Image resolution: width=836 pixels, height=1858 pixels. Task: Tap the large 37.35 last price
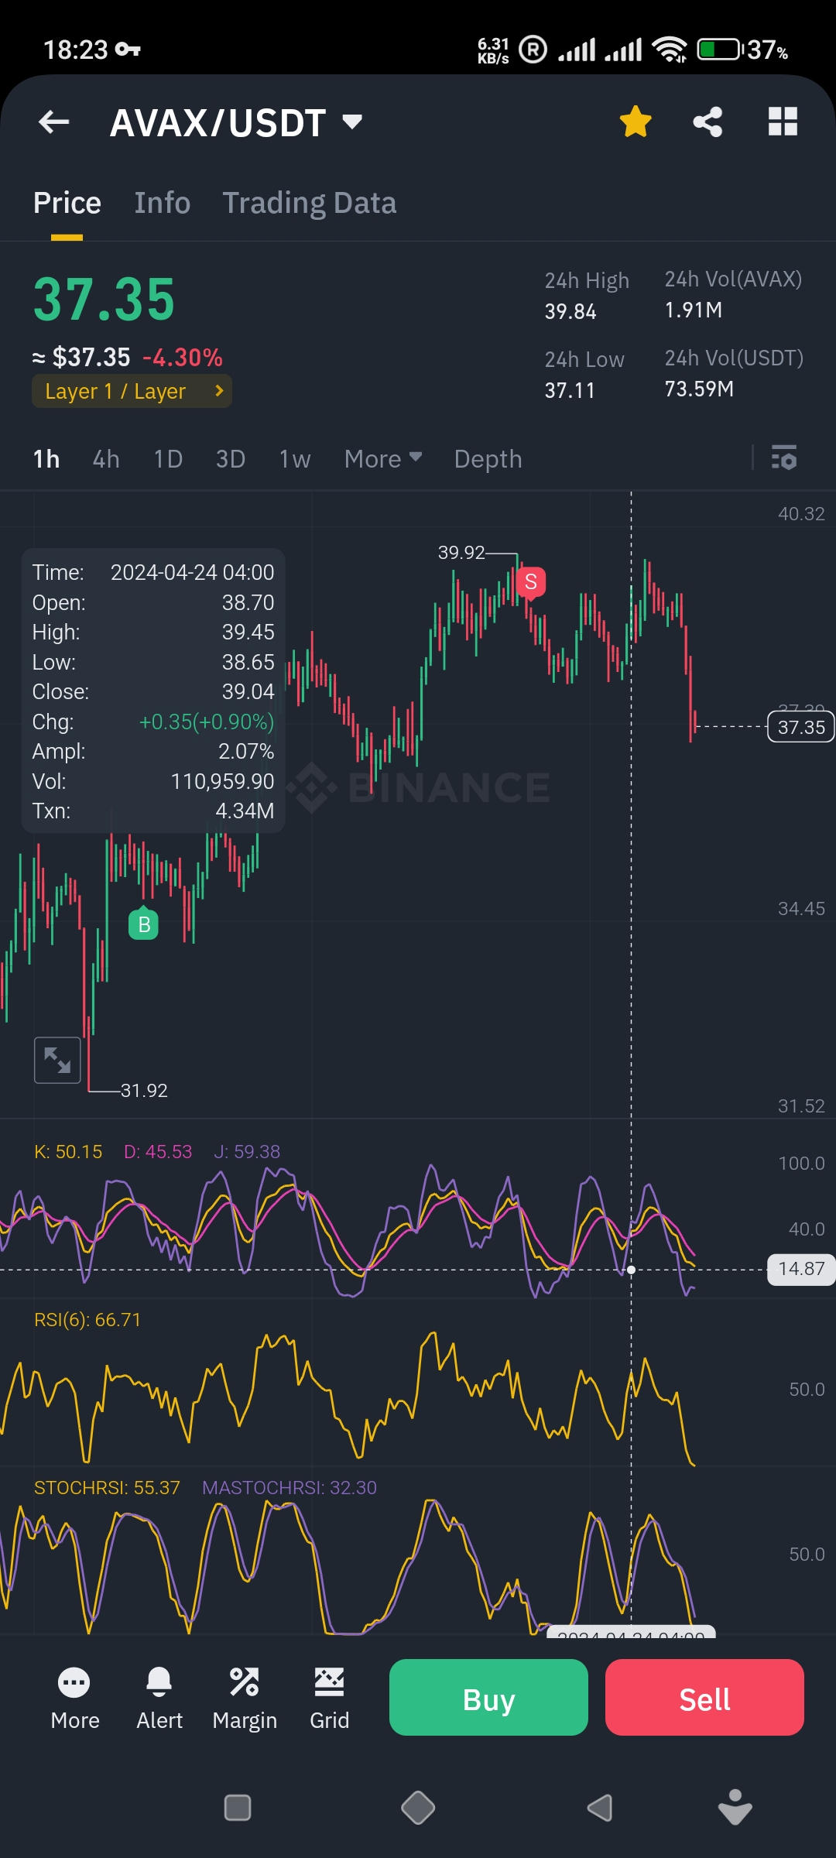(x=104, y=300)
